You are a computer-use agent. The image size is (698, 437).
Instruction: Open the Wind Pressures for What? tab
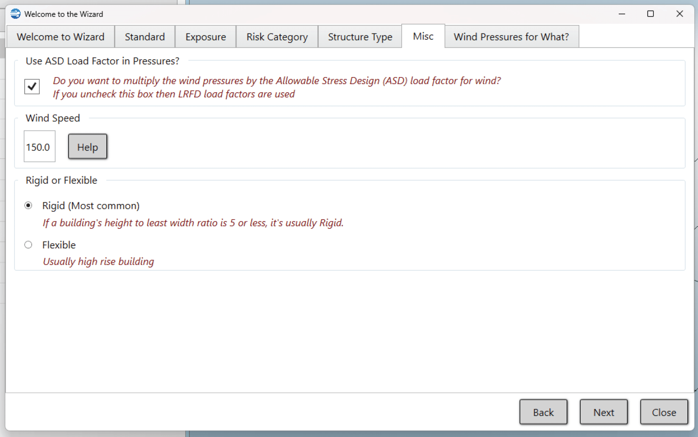(x=511, y=37)
